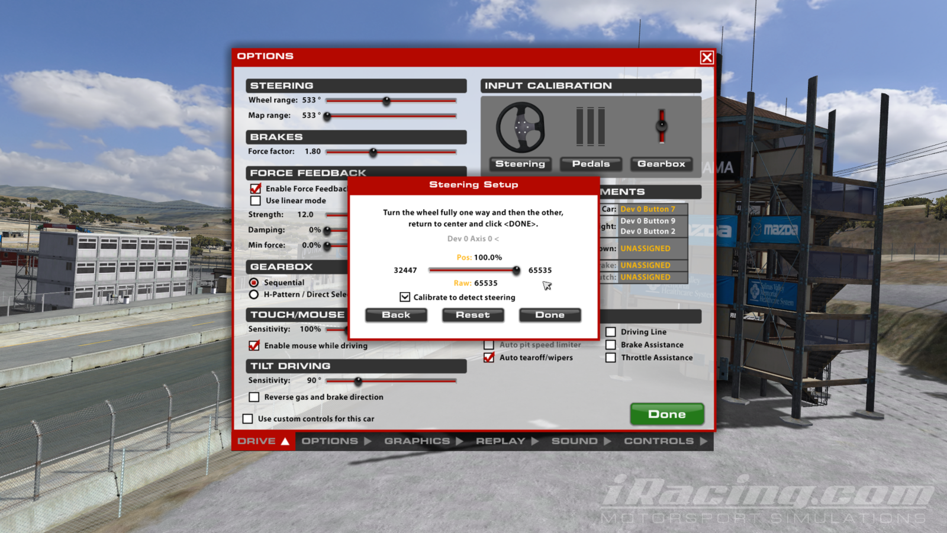This screenshot has height=533, width=947.
Task: Click the gearbox shifter calibration icon
Action: [661, 126]
